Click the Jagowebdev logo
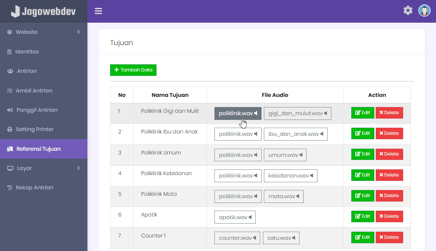Viewport: 436px width, 251px height. (43, 11)
